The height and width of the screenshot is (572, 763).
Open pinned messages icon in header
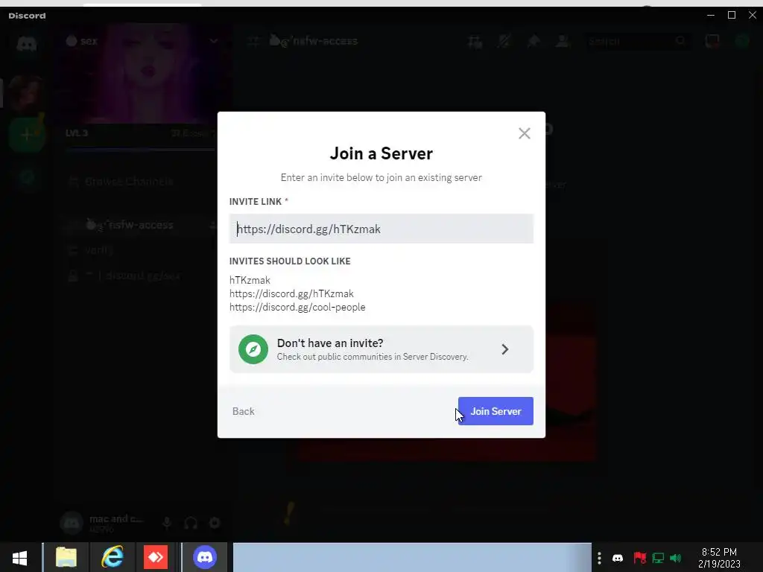click(x=534, y=42)
